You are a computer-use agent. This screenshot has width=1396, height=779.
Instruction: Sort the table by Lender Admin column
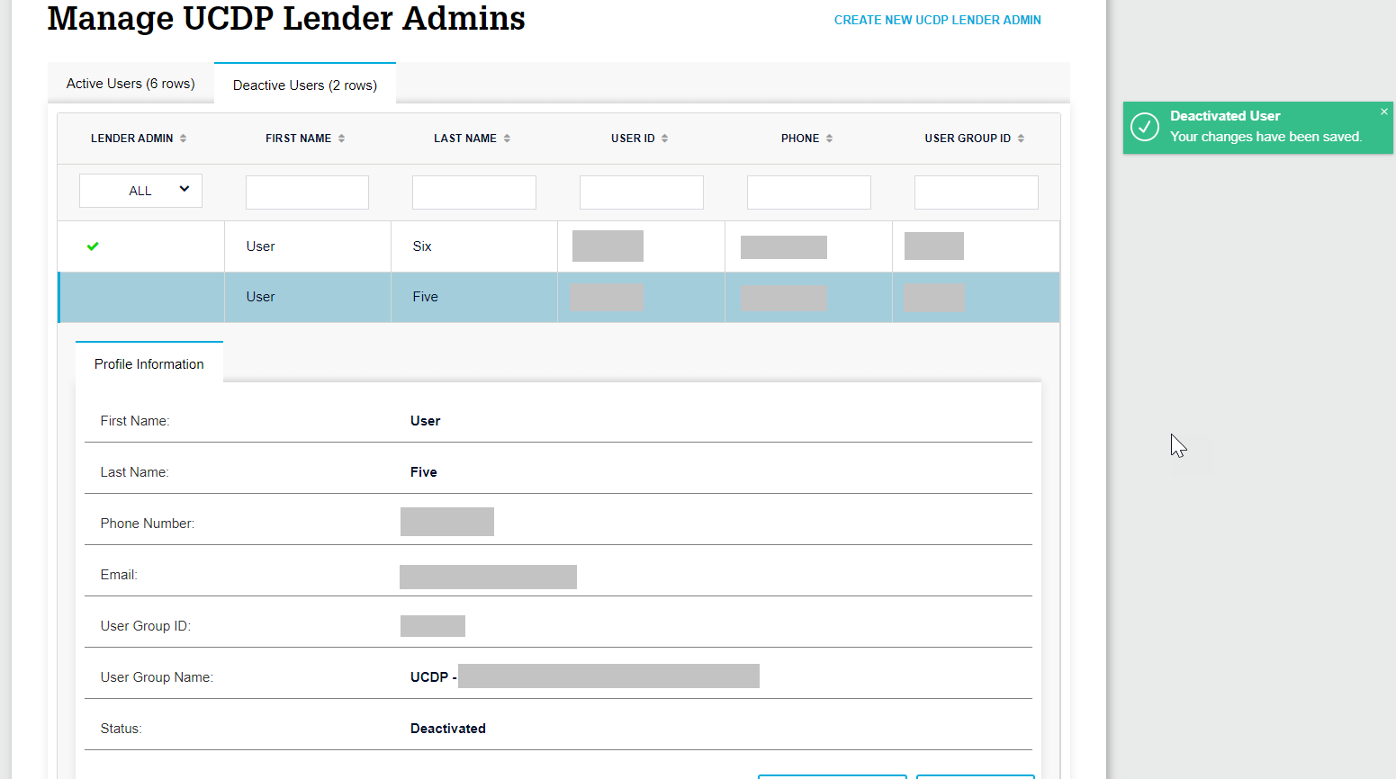coord(185,138)
